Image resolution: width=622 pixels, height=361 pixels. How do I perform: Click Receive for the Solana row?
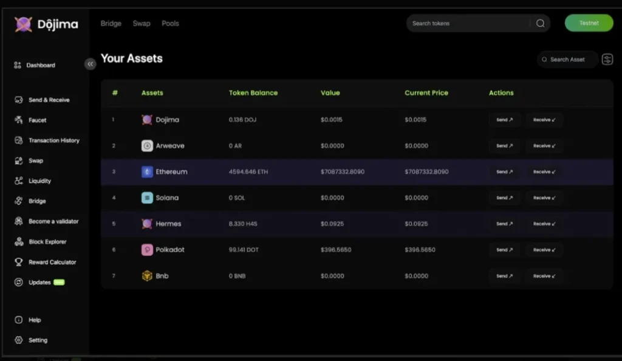pyautogui.click(x=544, y=198)
